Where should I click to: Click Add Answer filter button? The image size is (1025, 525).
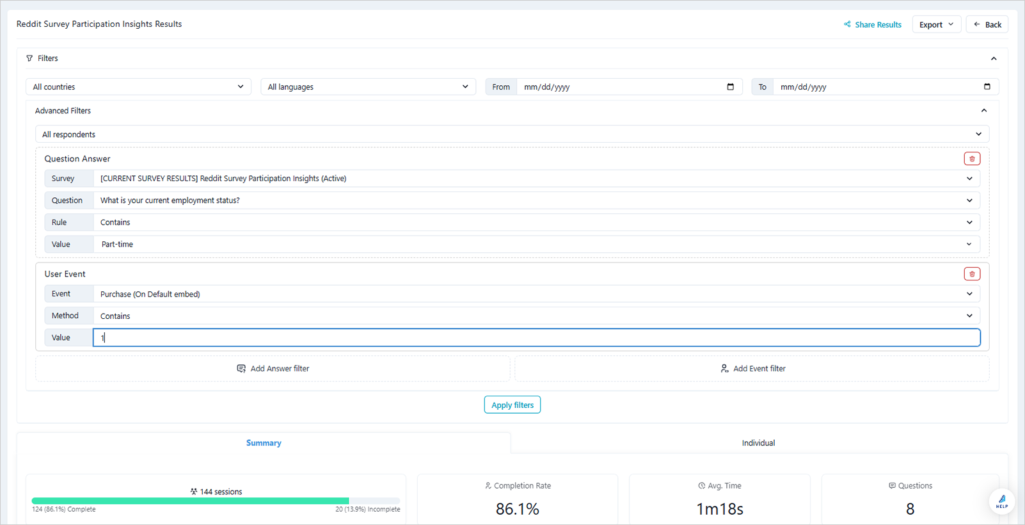[x=273, y=369]
